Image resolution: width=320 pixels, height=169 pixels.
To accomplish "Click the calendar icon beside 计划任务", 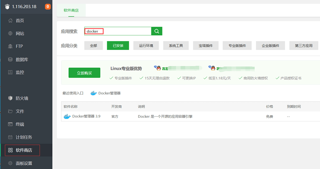I will pos(10,137).
